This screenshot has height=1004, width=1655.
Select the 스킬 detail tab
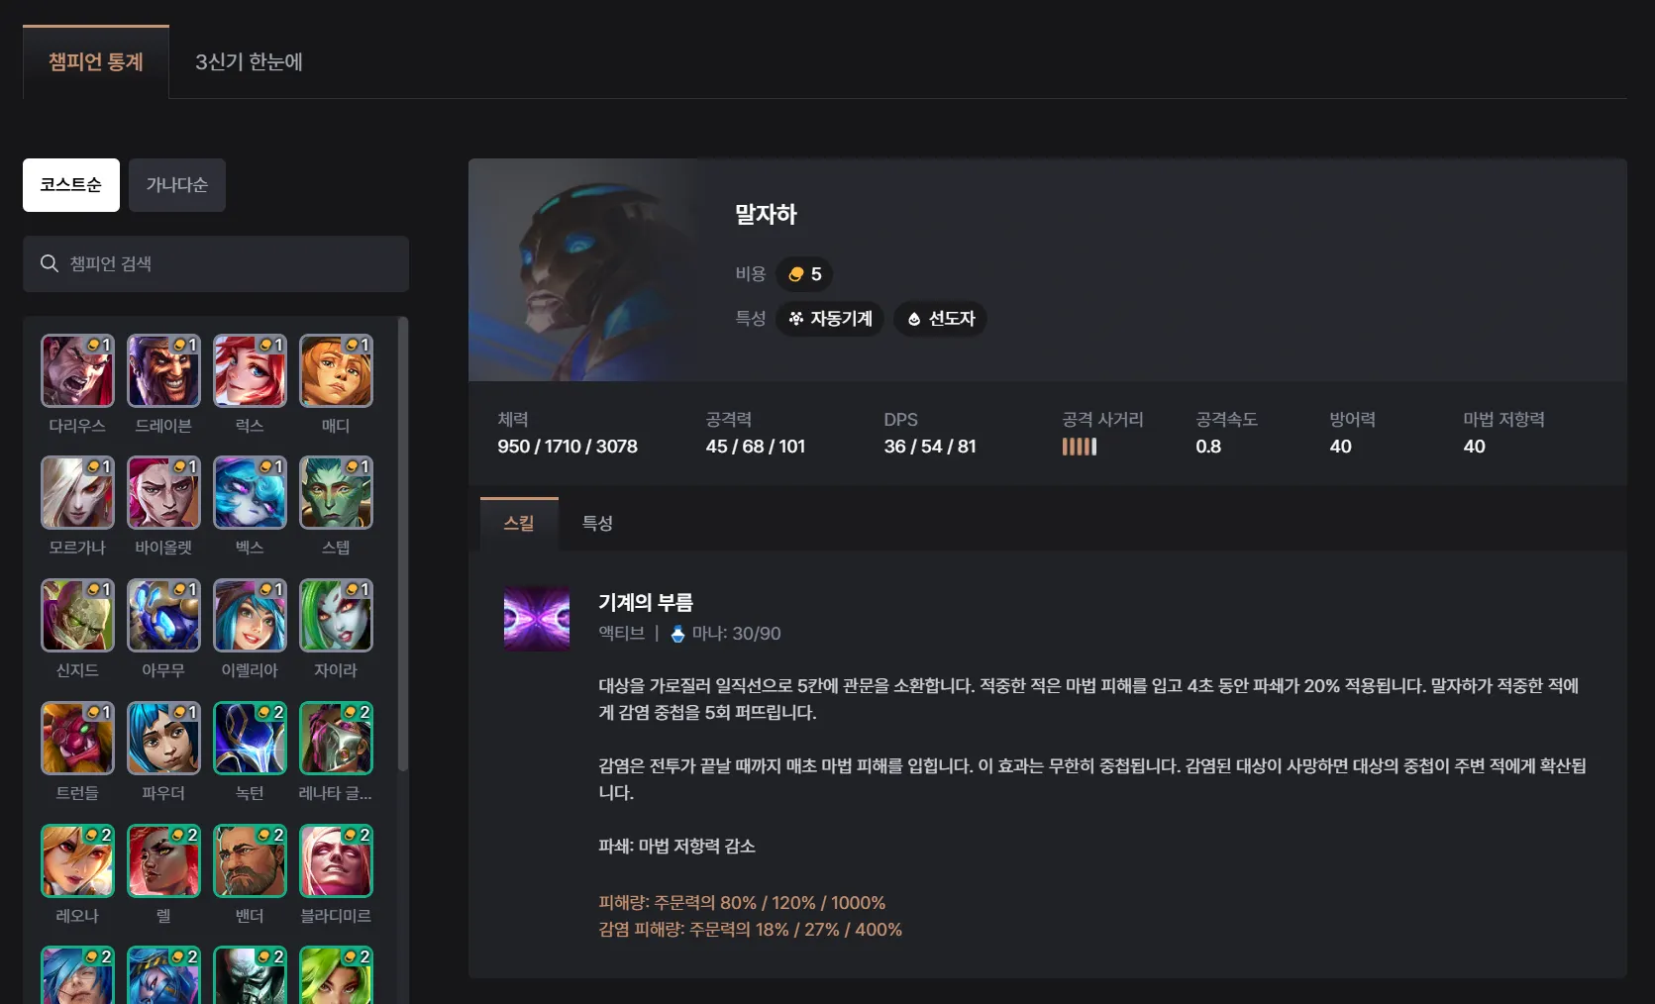tap(519, 523)
